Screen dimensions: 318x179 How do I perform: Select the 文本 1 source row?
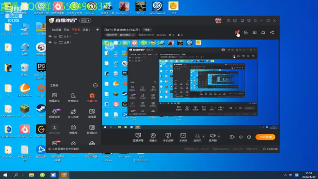tap(74, 36)
